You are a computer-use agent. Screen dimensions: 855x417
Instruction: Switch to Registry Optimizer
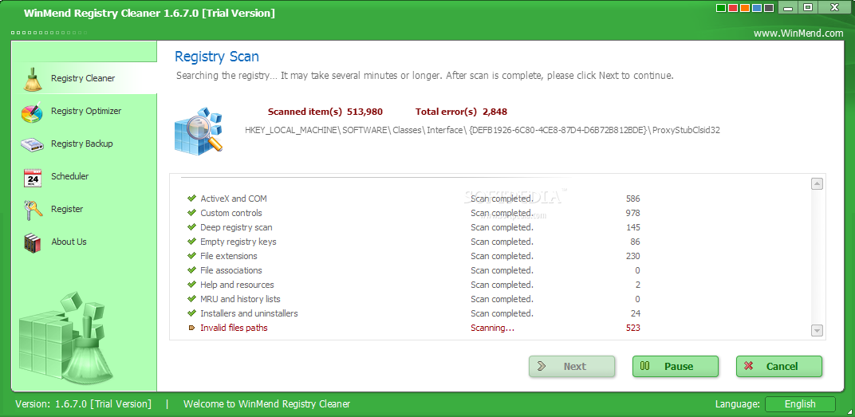[85, 111]
